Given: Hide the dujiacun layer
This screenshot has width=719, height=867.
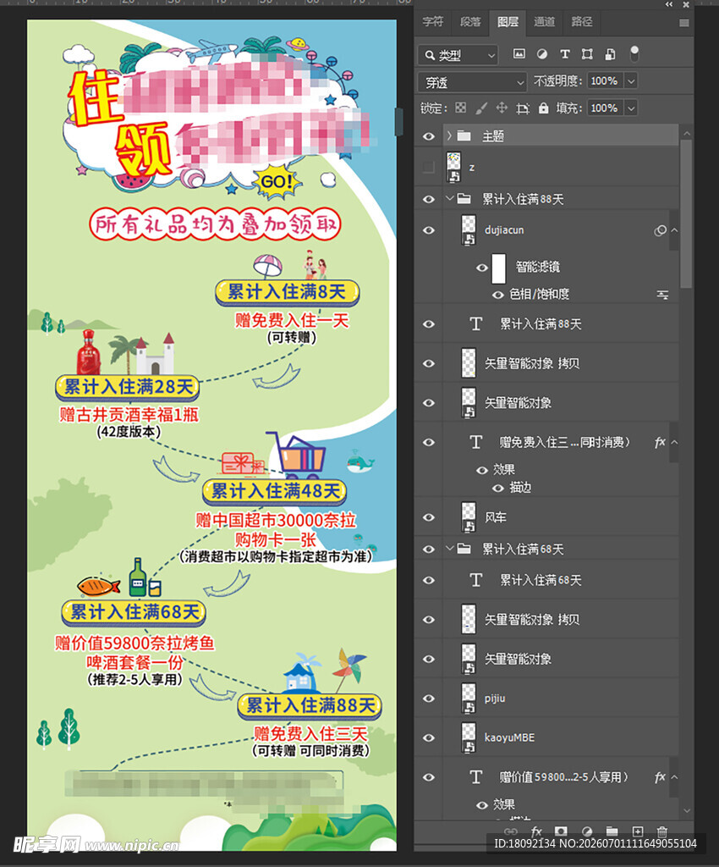Looking at the screenshot, I should (429, 230).
